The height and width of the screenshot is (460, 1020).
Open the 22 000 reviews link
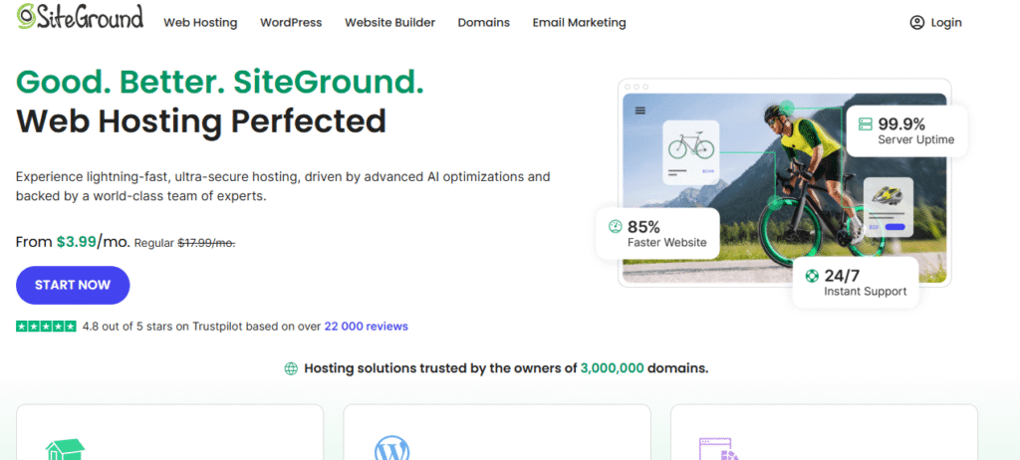point(366,326)
